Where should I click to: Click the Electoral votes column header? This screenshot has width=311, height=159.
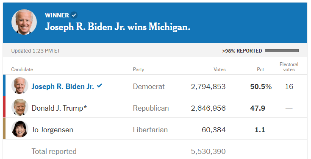(x=289, y=67)
